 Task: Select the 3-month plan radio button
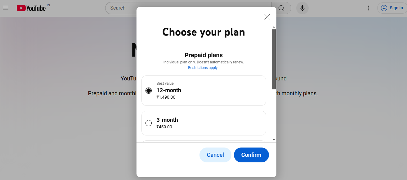point(149,123)
